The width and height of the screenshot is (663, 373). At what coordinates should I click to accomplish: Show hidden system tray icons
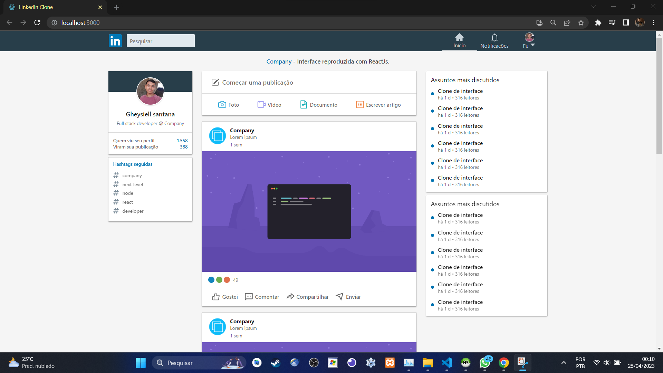(x=564, y=363)
